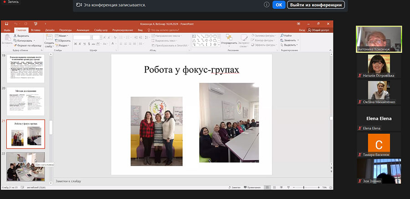Viewport: 410px width, 199px height.
Task: Click Выйти из конференции button
Action: point(315,5)
